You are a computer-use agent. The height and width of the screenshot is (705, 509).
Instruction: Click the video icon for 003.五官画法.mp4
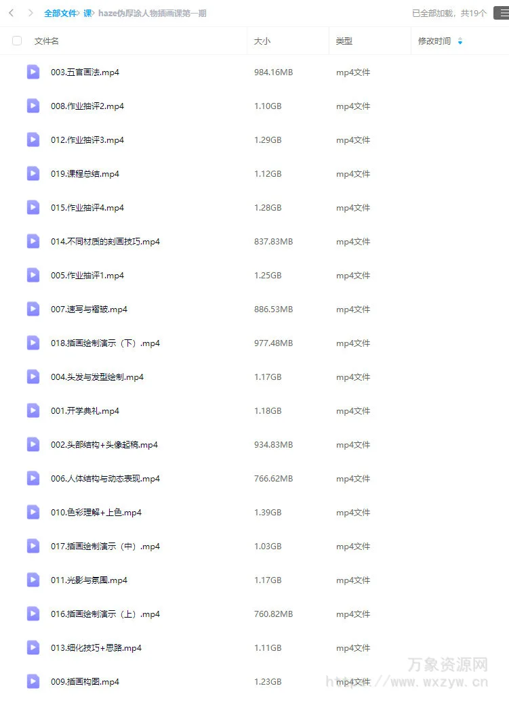pyautogui.click(x=33, y=72)
